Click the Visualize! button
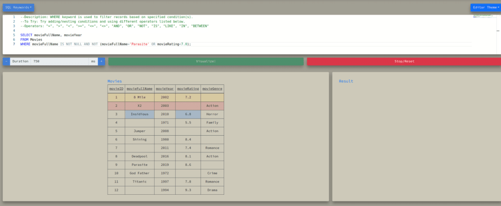Image resolution: width=501 pixels, height=206 pixels. click(206, 61)
